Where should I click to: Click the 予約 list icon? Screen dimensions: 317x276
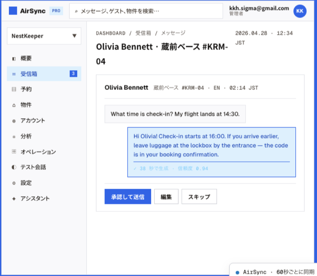click(14, 89)
